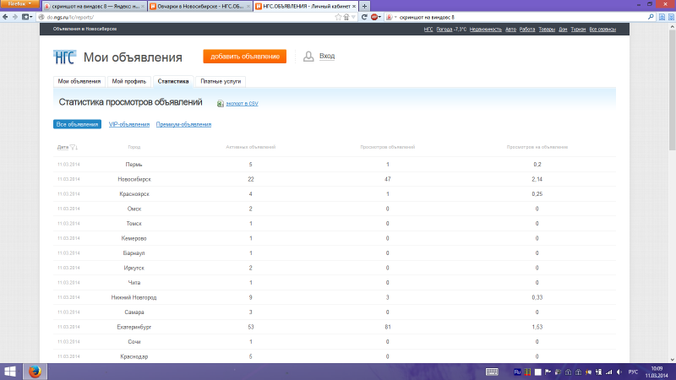Click the value 2,14 views per ad
Screen dimensions: 676x380
(x=537, y=179)
